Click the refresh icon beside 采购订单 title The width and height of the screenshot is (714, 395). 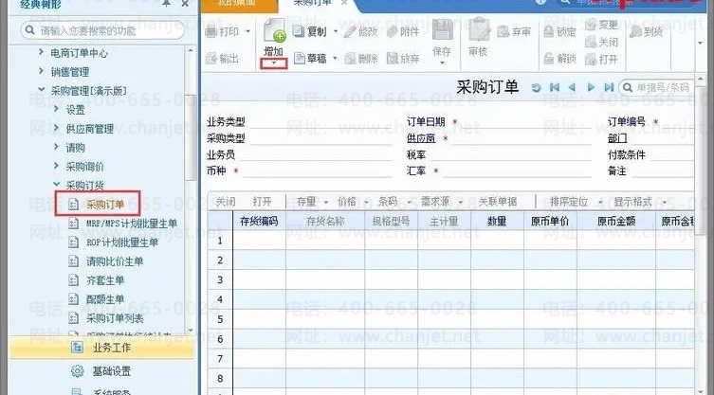537,88
